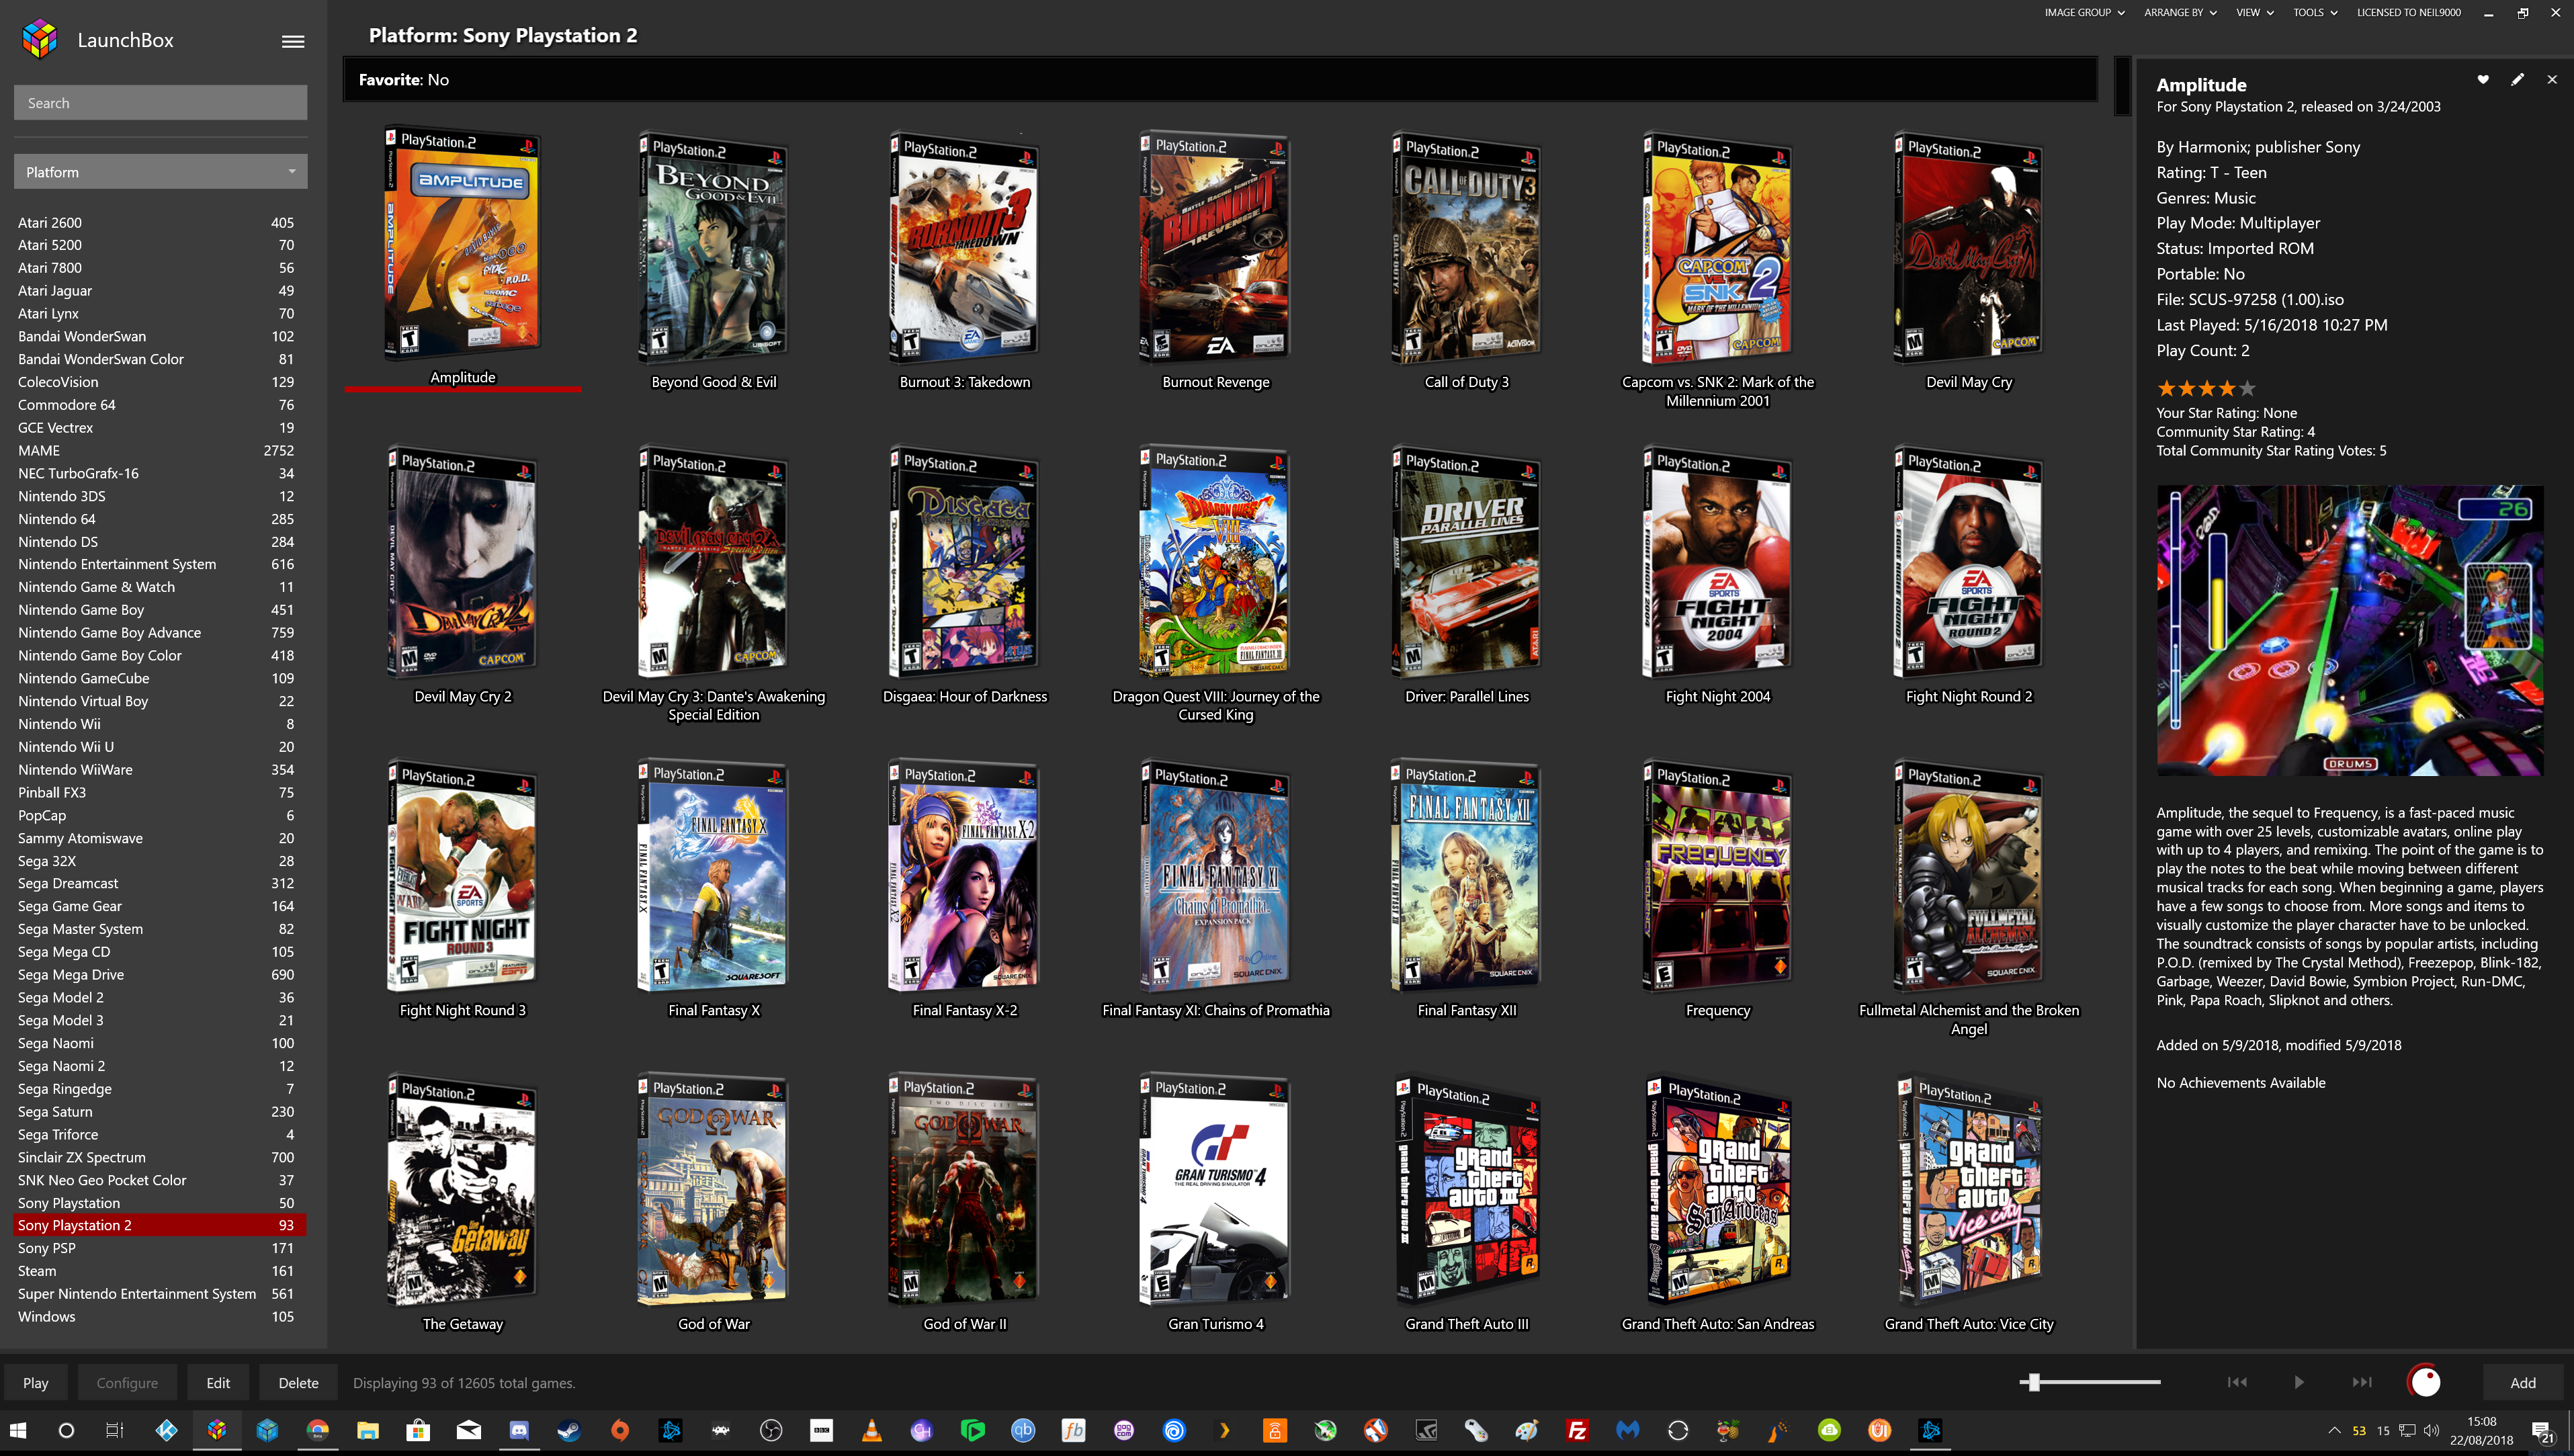Select Grand Theft Auto: Vice City cover

point(1969,1190)
